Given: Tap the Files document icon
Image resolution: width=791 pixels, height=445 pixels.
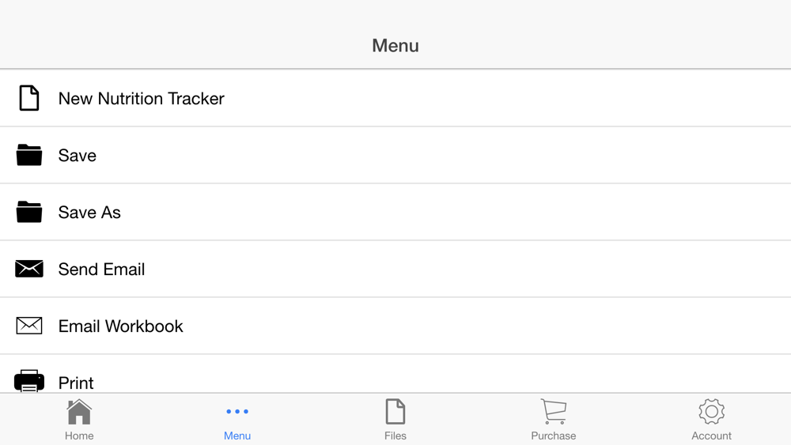Looking at the screenshot, I should tap(395, 412).
